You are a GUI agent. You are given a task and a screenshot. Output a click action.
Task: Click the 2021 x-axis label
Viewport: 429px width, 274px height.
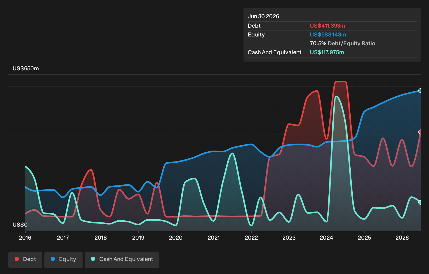(214, 238)
